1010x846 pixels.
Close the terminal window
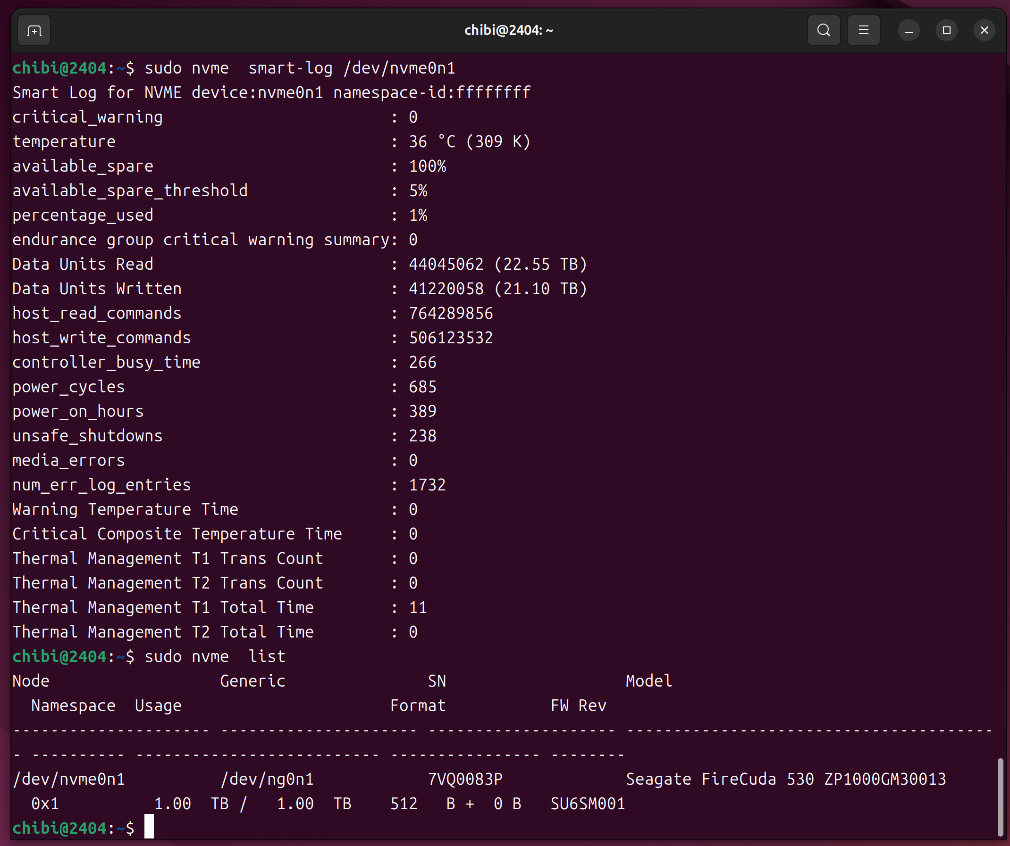(x=984, y=30)
